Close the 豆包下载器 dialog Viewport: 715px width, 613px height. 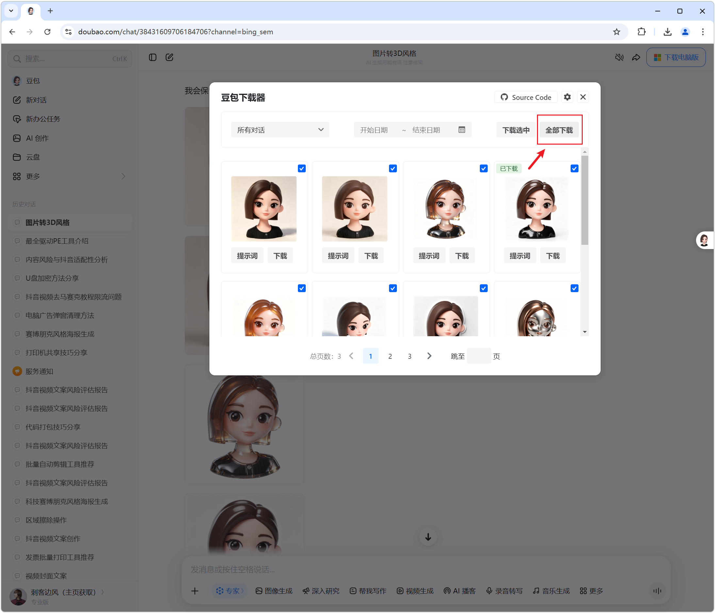pos(583,97)
